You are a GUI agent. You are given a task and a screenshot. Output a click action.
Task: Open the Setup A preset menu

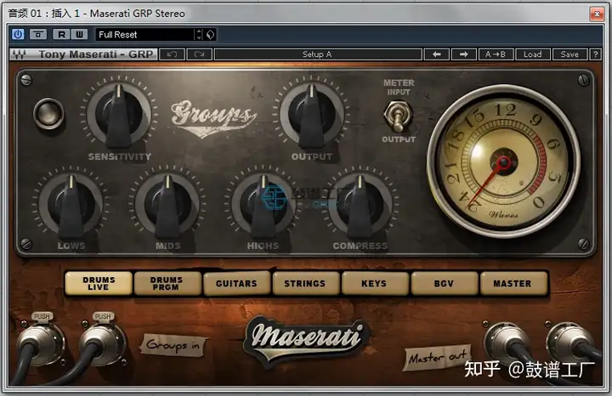318,54
